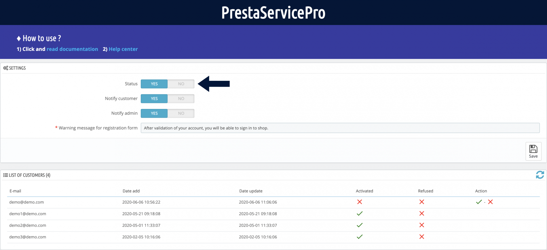Disable Notify customer with NO
The image size is (547, 250).
click(181, 99)
